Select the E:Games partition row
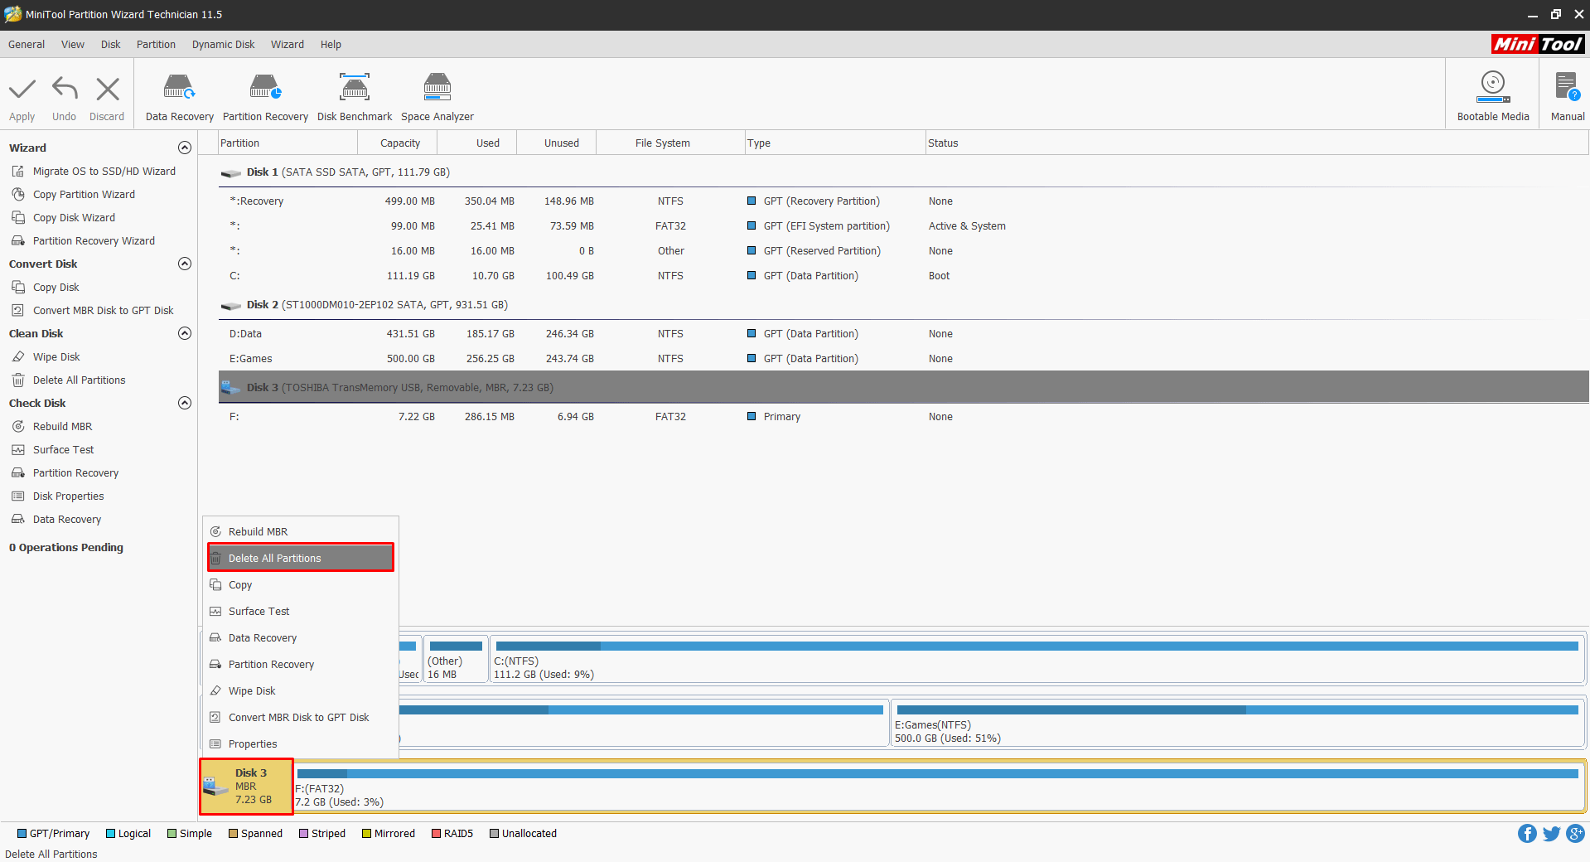 pos(903,359)
